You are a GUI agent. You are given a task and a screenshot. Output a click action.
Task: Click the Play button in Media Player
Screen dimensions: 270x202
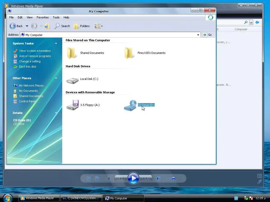coord(133,178)
